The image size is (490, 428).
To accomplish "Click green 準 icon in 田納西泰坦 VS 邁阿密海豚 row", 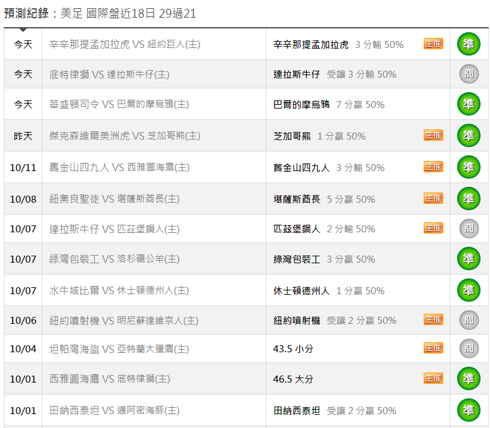I will tap(469, 410).
